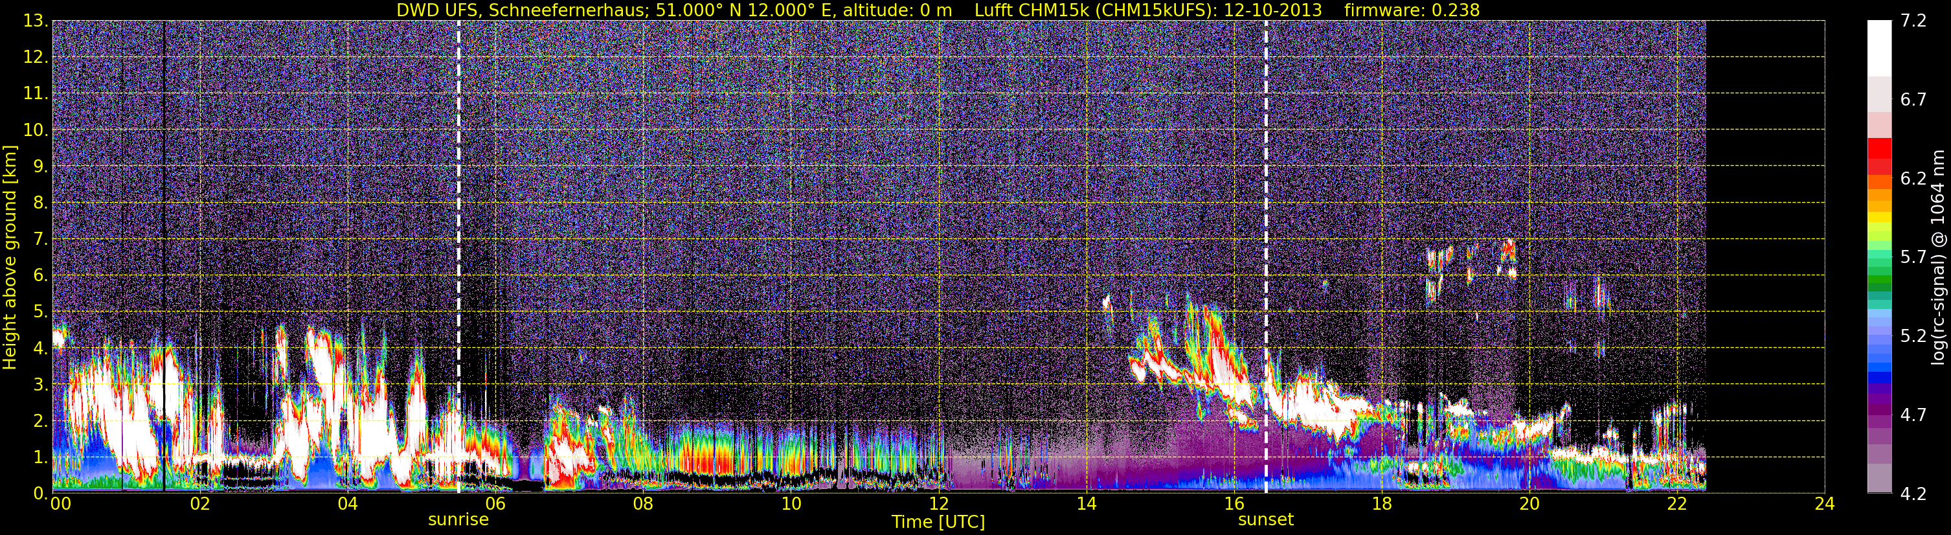The height and width of the screenshot is (535, 1951).
Task: Click the colorbar tick value 5.2
Action: click(1913, 336)
